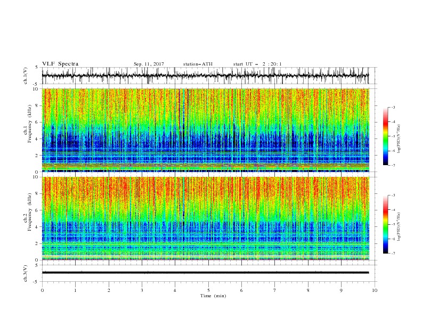The image size is (422, 326).
Task: Click the "ch.1(V)" waveform axis label
Action: click(x=26, y=76)
